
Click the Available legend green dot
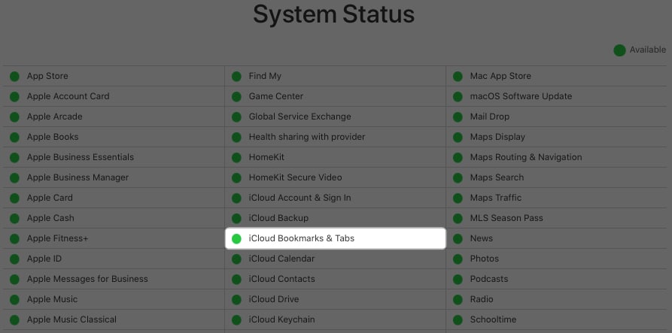tap(619, 50)
